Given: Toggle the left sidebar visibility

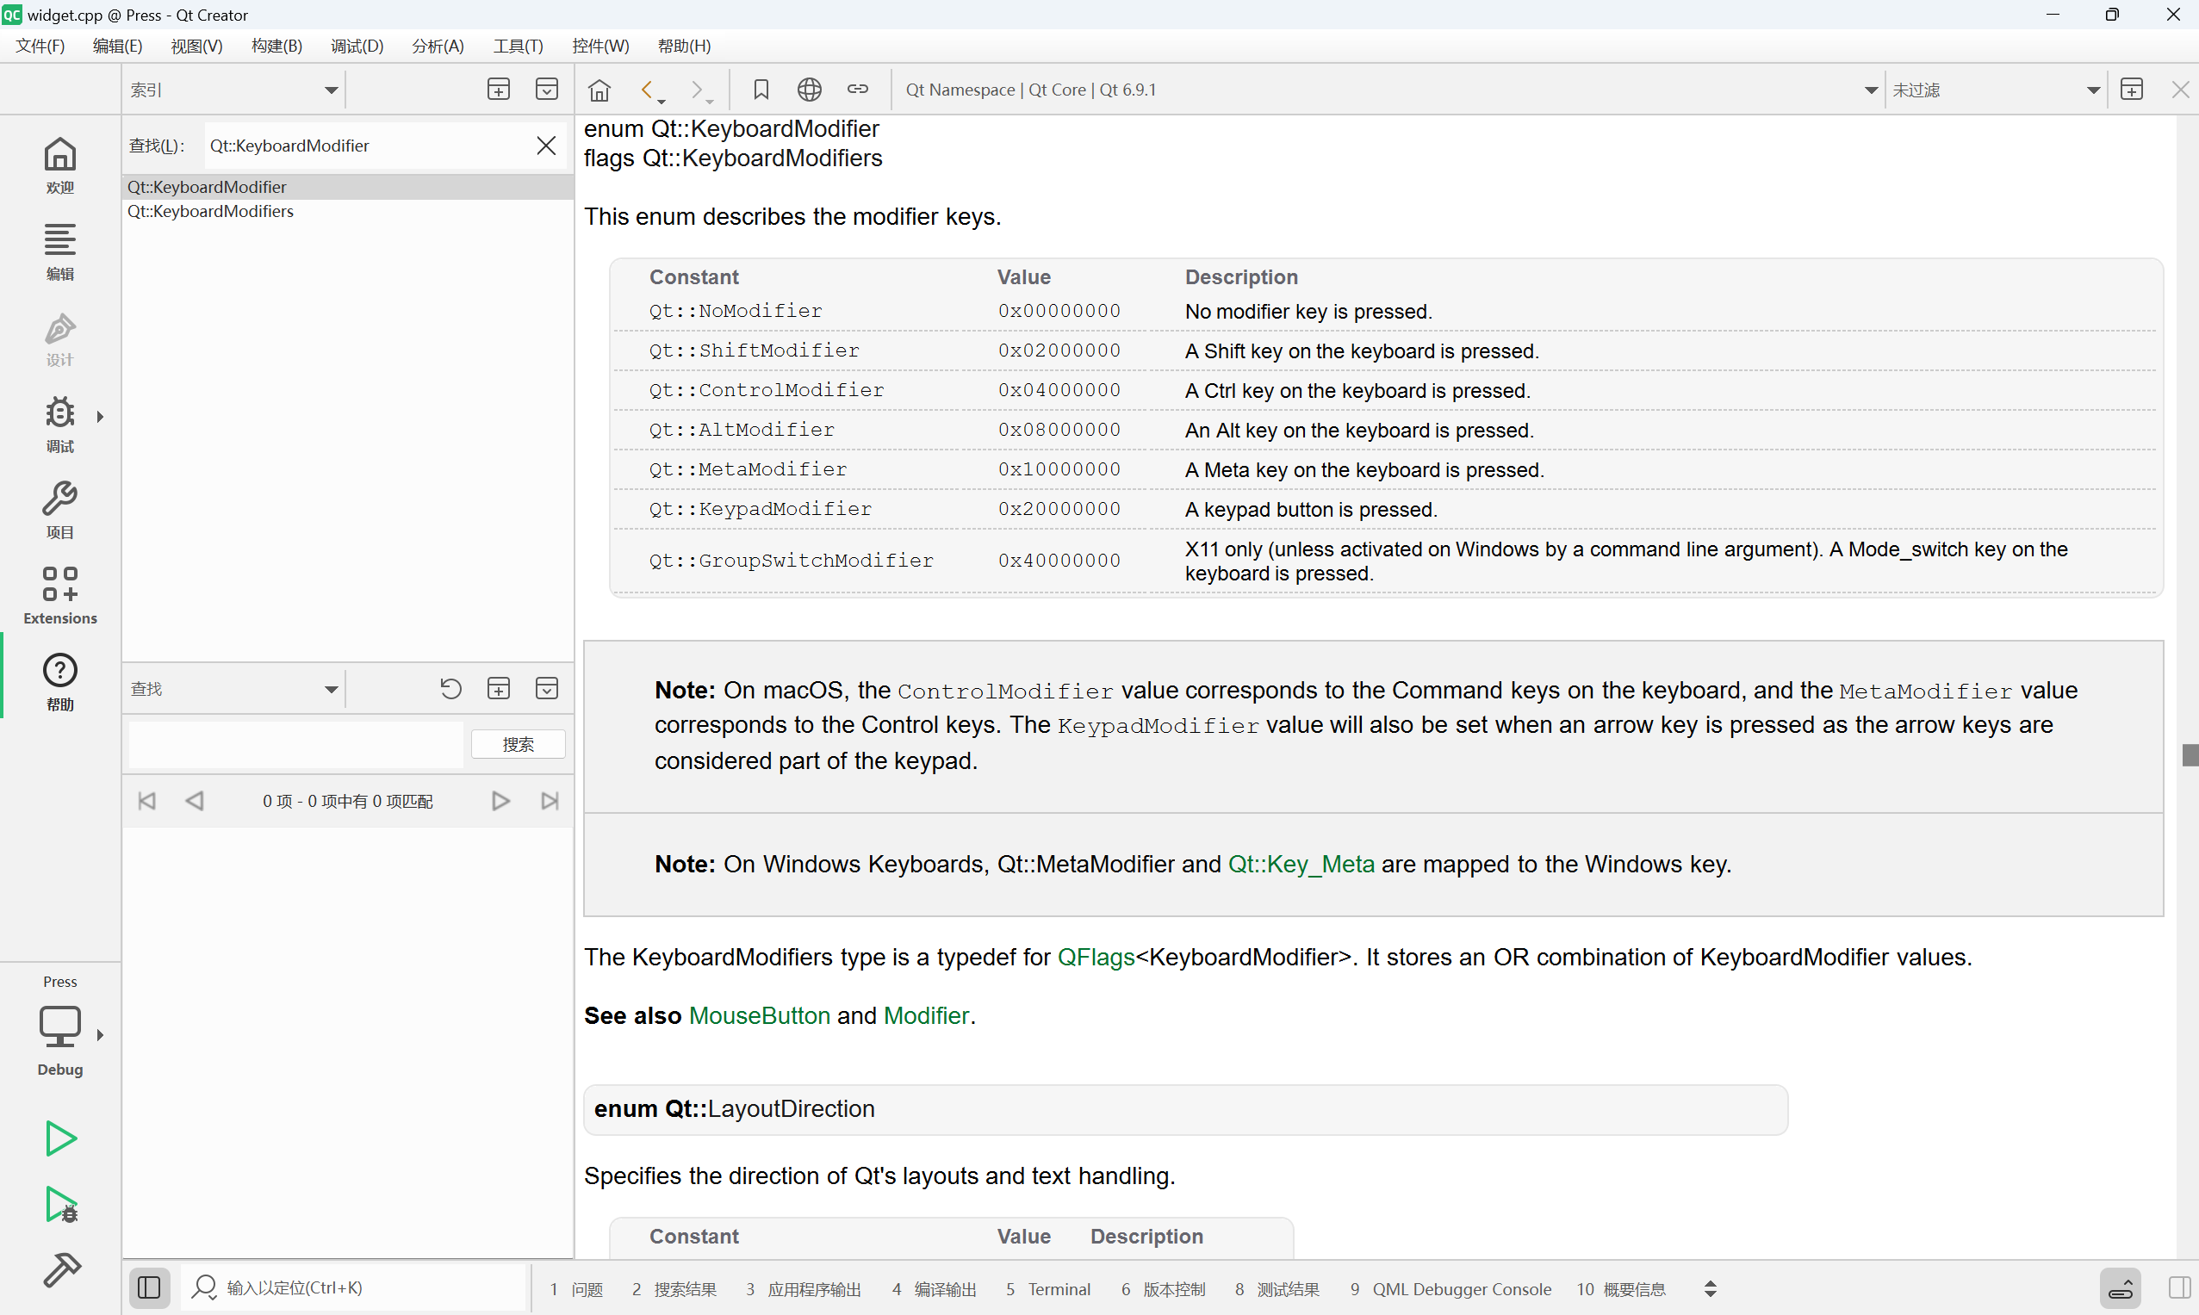Looking at the screenshot, I should [x=149, y=1287].
